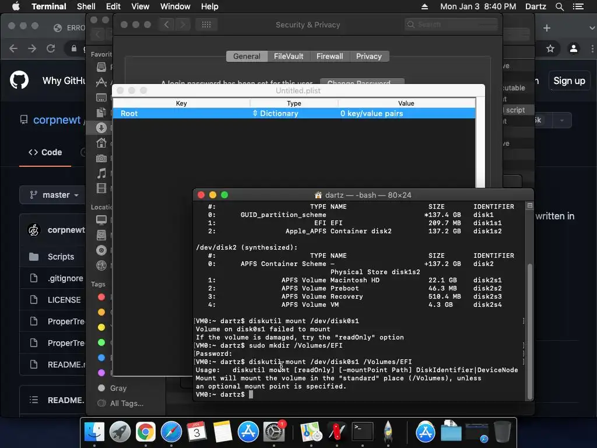
Task: Reload the Chrome page
Action: (51, 48)
